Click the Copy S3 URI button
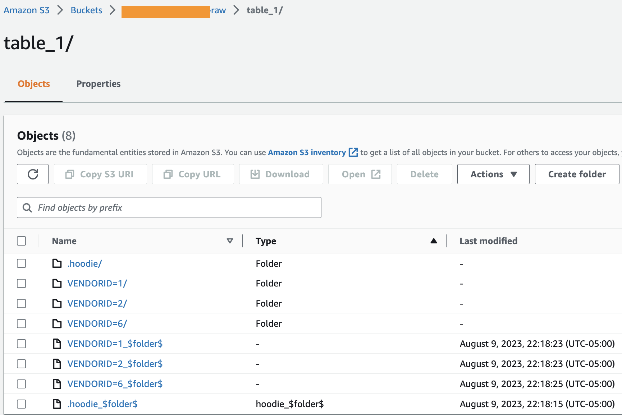This screenshot has width=622, height=415. tap(100, 174)
